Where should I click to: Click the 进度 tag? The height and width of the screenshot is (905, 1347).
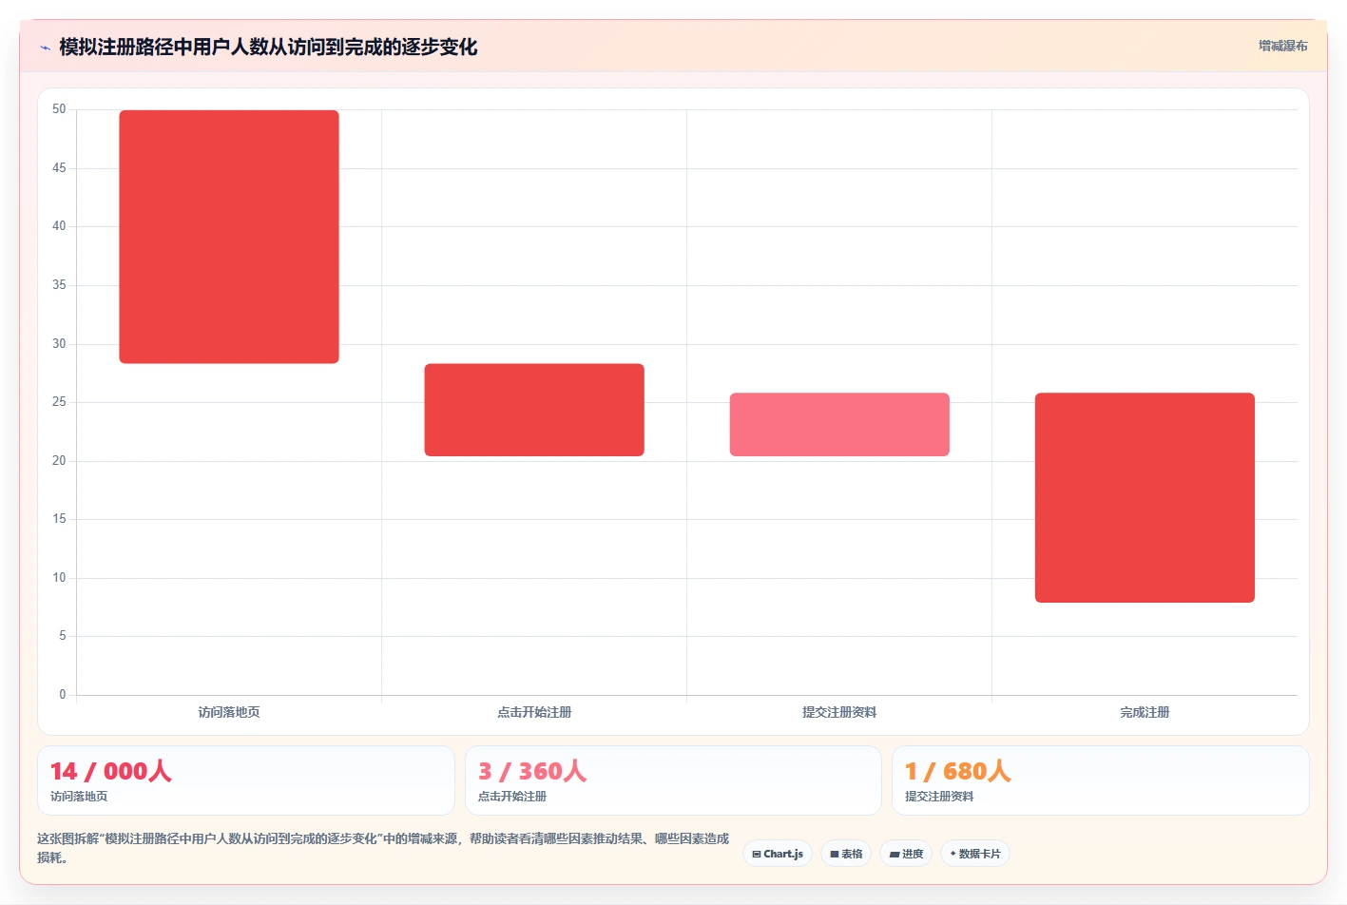[906, 854]
